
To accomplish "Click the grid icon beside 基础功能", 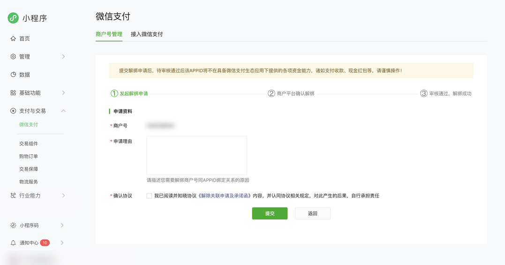I will click(x=13, y=93).
